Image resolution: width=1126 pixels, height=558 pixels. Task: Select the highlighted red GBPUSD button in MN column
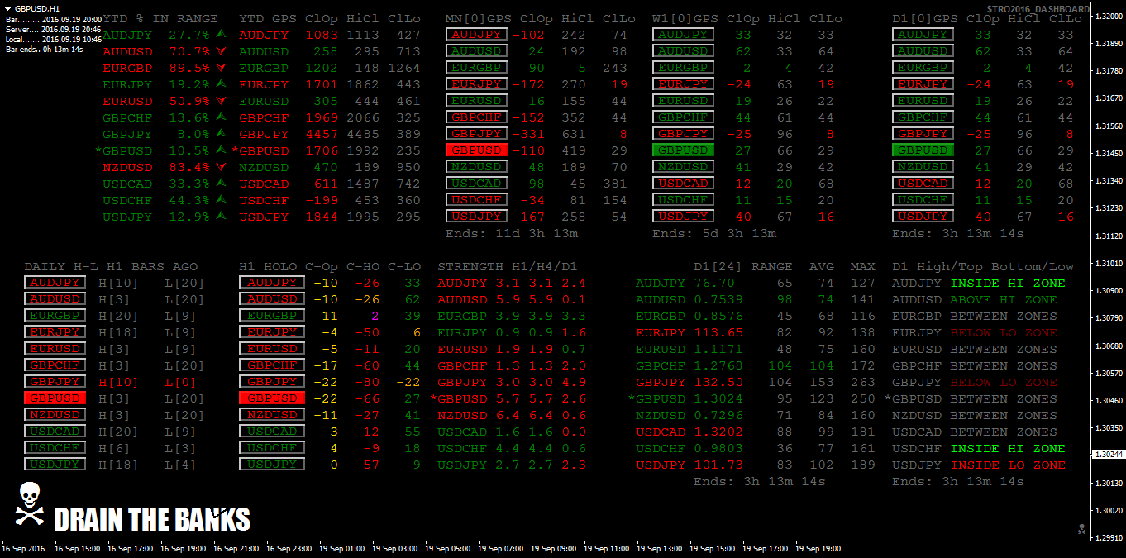476,150
